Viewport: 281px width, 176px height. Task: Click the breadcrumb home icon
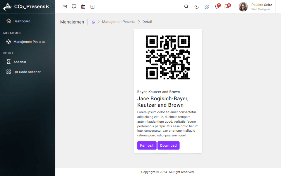point(93,22)
